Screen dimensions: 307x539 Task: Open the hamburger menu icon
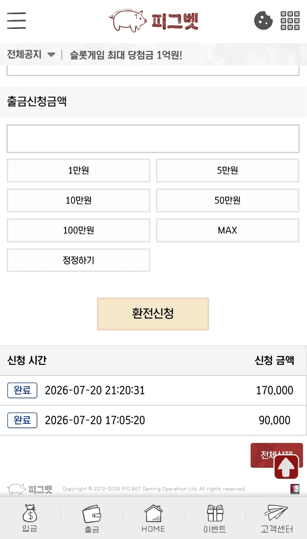tap(16, 20)
